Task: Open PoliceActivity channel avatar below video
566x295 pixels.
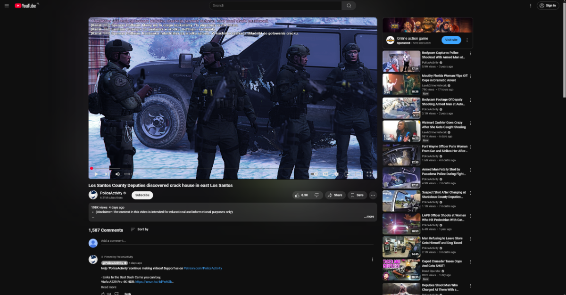Action: point(93,195)
